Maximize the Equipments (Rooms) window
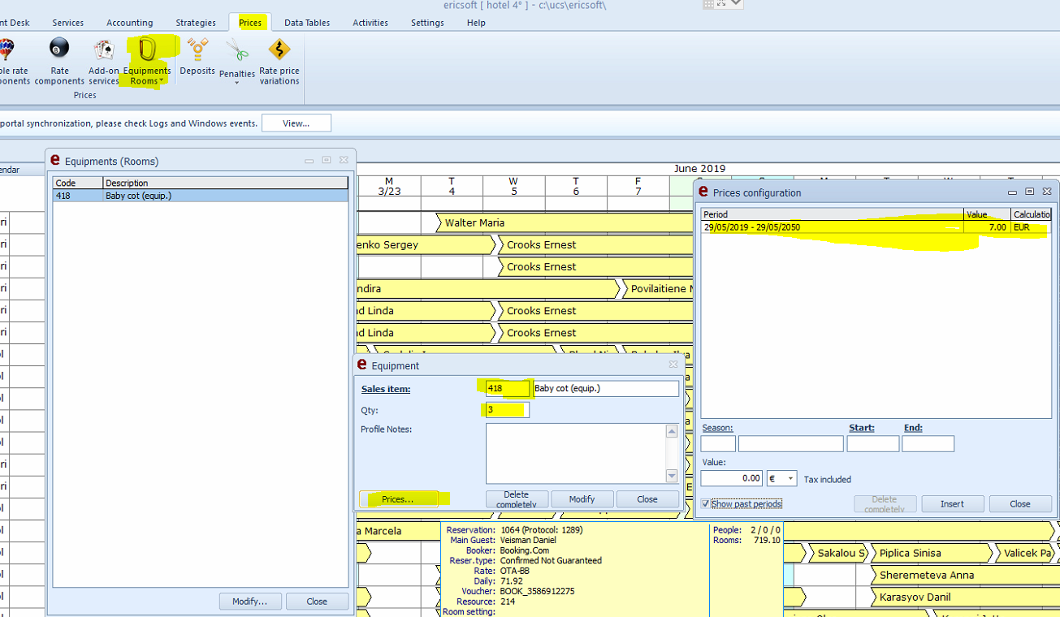This screenshot has width=1060, height=617. pos(327,161)
